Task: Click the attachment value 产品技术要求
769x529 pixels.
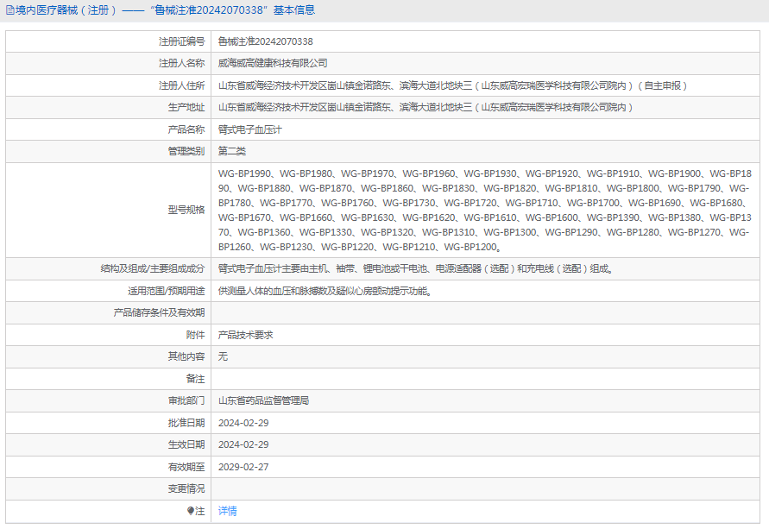Action: coord(246,335)
